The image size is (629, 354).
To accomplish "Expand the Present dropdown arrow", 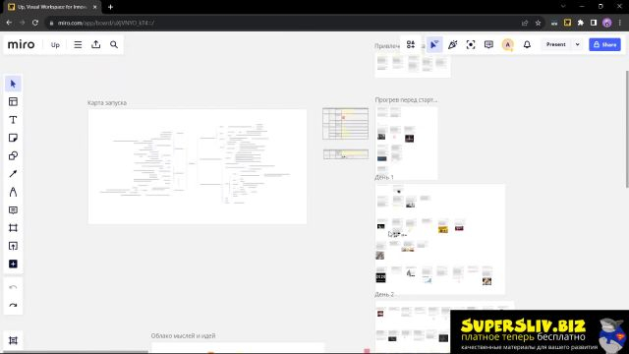I will point(577,44).
